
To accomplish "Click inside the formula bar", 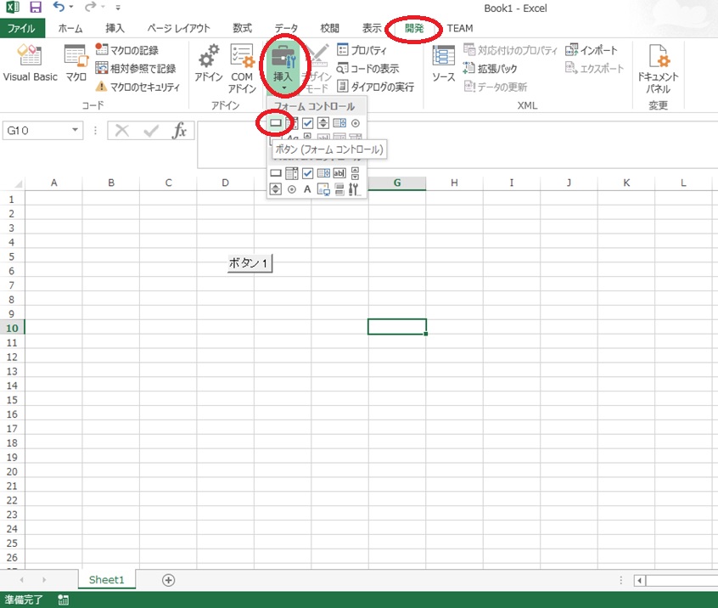I will click(x=457, y=145).
